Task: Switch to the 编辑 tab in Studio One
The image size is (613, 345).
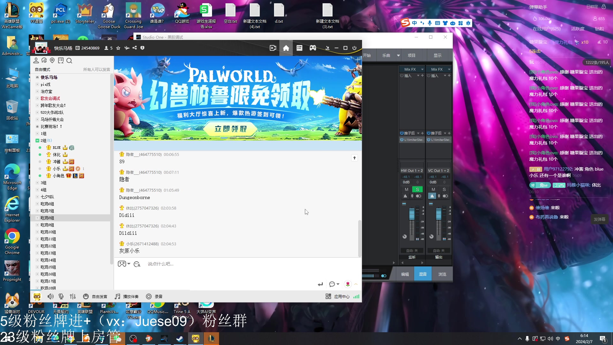Action: [x=405, y=274]
